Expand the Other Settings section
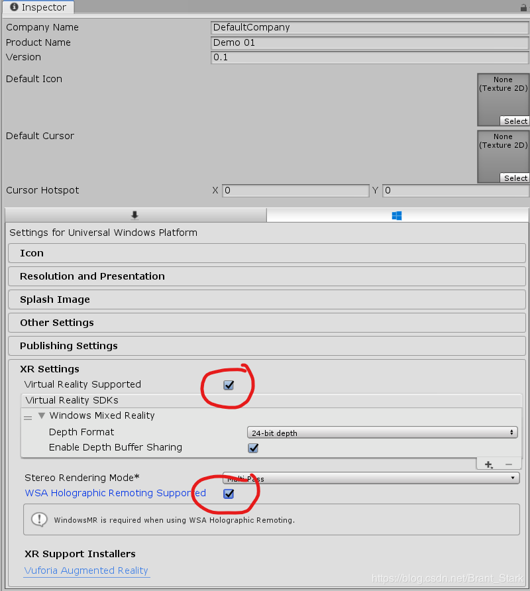Image resolution: width=530 pixels, height=591 pixels. tap(267, 323)
